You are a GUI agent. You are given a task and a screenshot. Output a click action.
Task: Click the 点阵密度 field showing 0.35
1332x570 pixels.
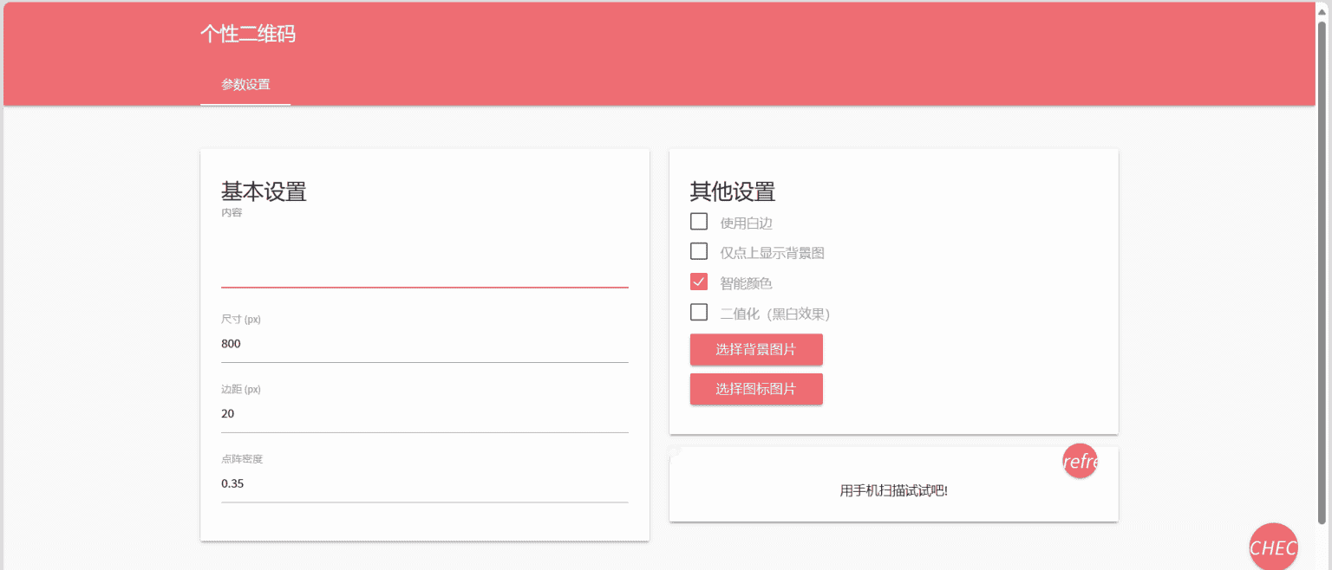[x=424, y=483]
